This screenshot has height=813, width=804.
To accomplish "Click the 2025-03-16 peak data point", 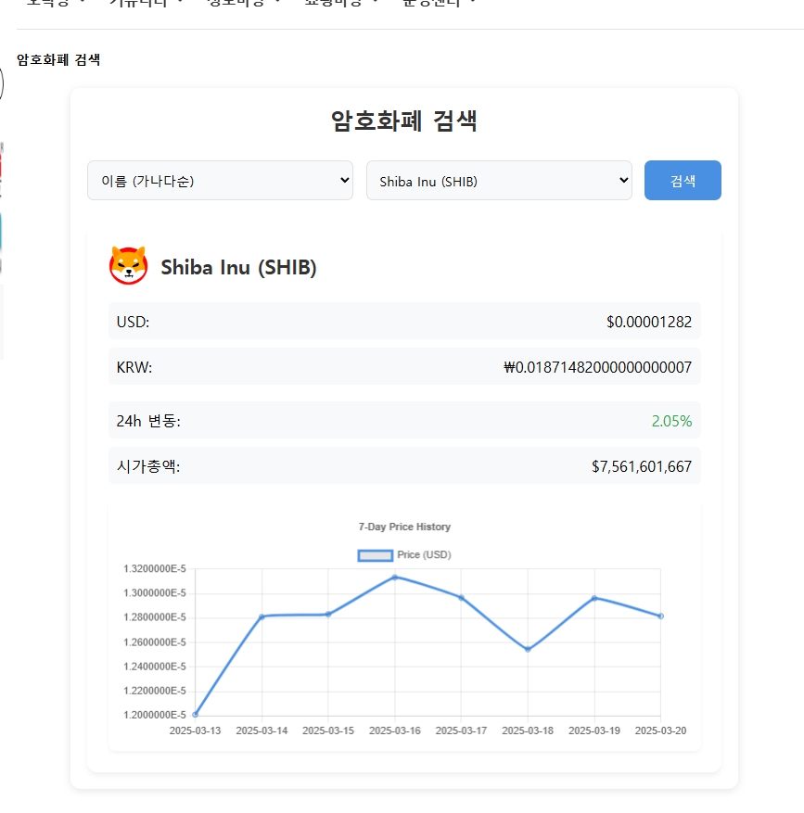I will click(x=395, y=578).
